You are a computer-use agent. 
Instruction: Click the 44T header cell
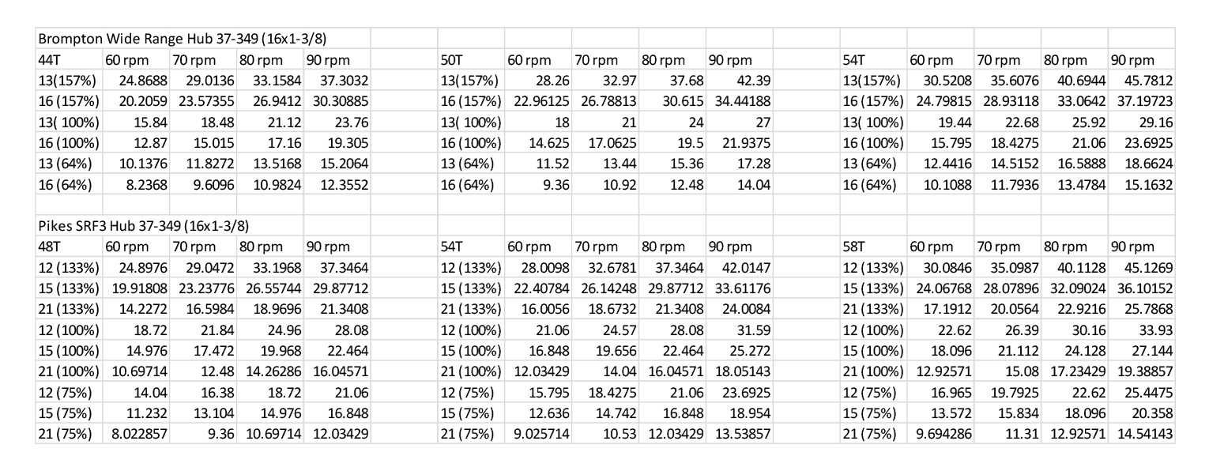coord(69,60)
